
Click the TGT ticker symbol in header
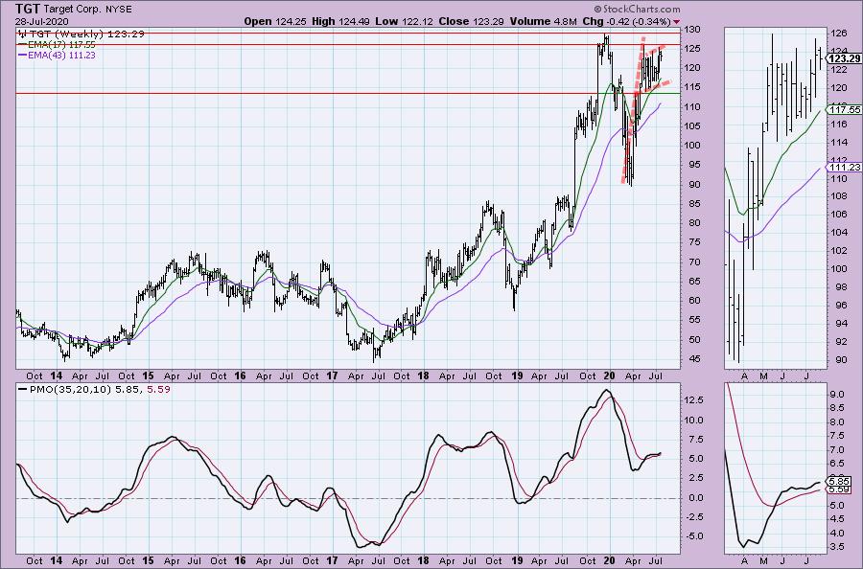point(28,9)
